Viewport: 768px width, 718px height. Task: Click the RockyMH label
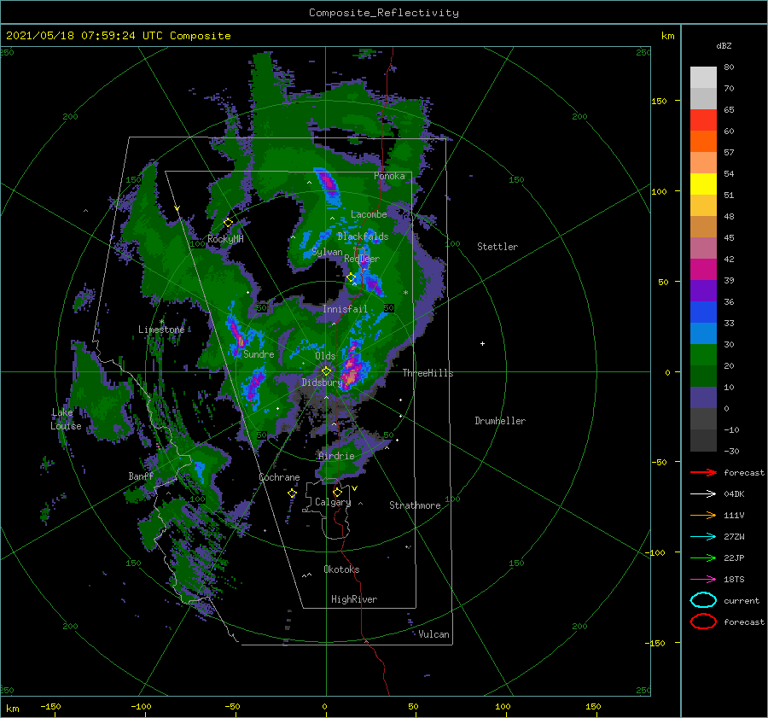[x=225, y=239]
